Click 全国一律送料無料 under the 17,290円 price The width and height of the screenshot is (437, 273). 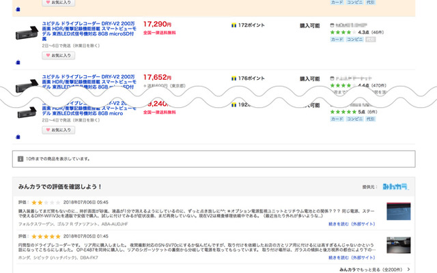coord(159,33)
